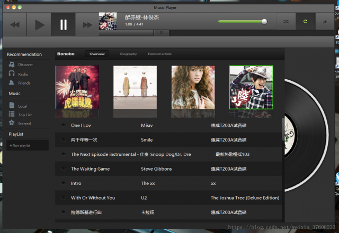Click the vinyl record disc

(x=307, y=135)
